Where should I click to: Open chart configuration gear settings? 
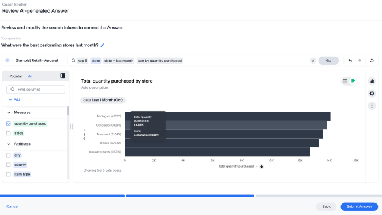372,94
